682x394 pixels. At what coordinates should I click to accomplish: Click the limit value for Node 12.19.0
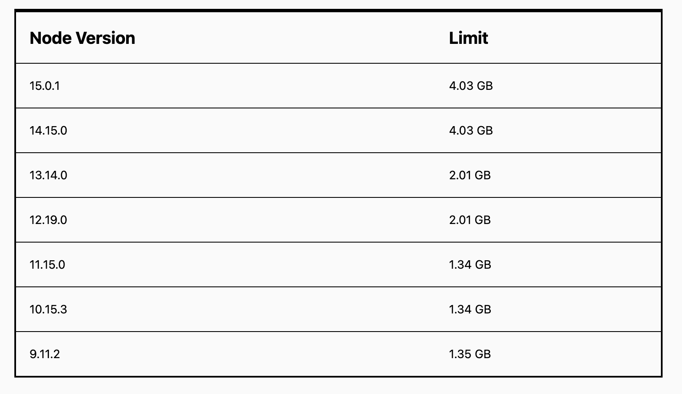pyautogui.click(x=470, y=220)
